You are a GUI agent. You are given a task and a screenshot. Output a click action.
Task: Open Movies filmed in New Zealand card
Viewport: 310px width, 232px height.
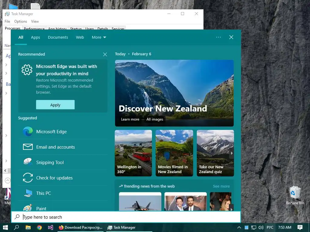coord(174,153)
